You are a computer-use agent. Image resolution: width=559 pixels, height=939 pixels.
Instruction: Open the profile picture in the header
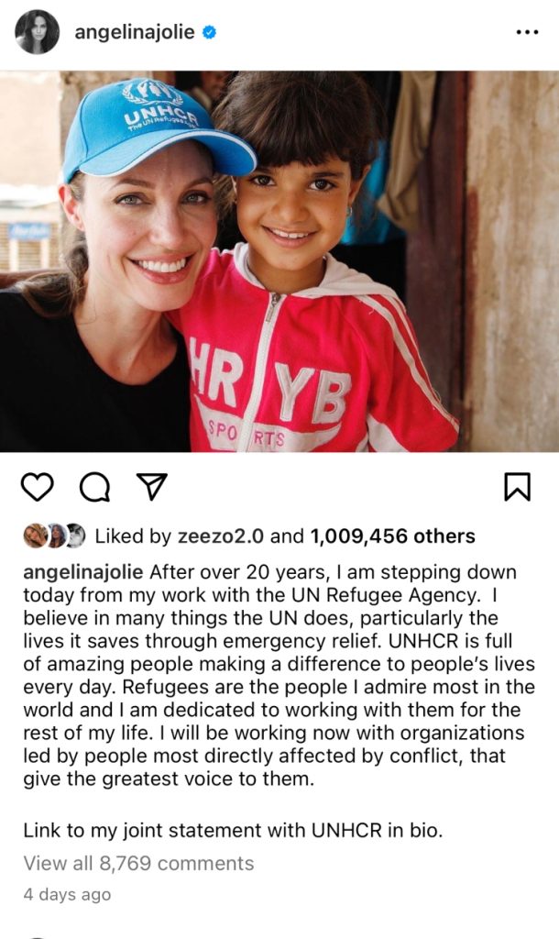click(37, 33)
